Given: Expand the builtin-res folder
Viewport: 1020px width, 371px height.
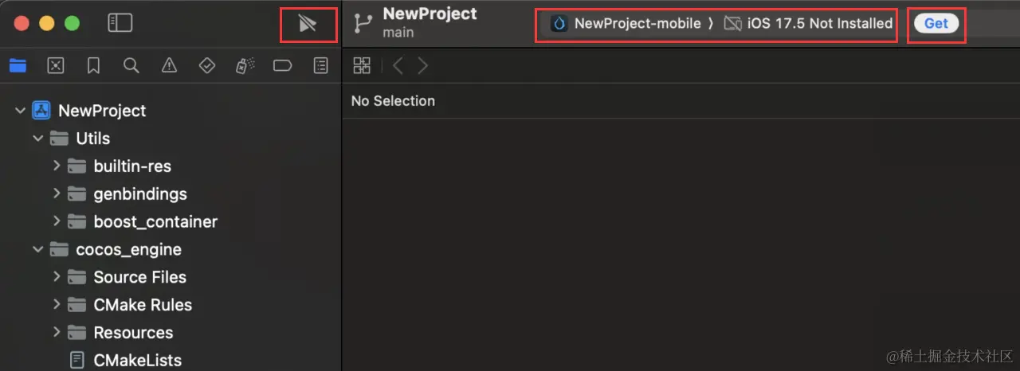Looking at the screenshot, I should (57, 166).
